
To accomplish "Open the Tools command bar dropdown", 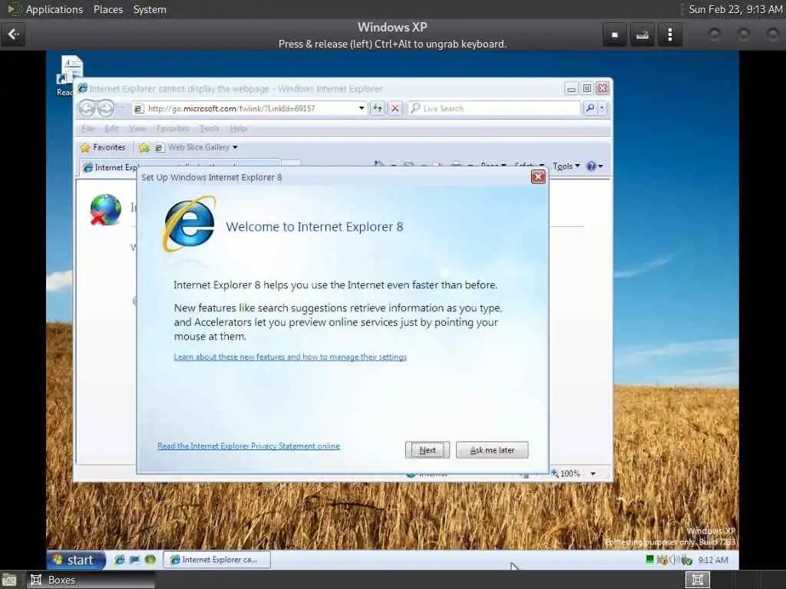I will [566, 166].
